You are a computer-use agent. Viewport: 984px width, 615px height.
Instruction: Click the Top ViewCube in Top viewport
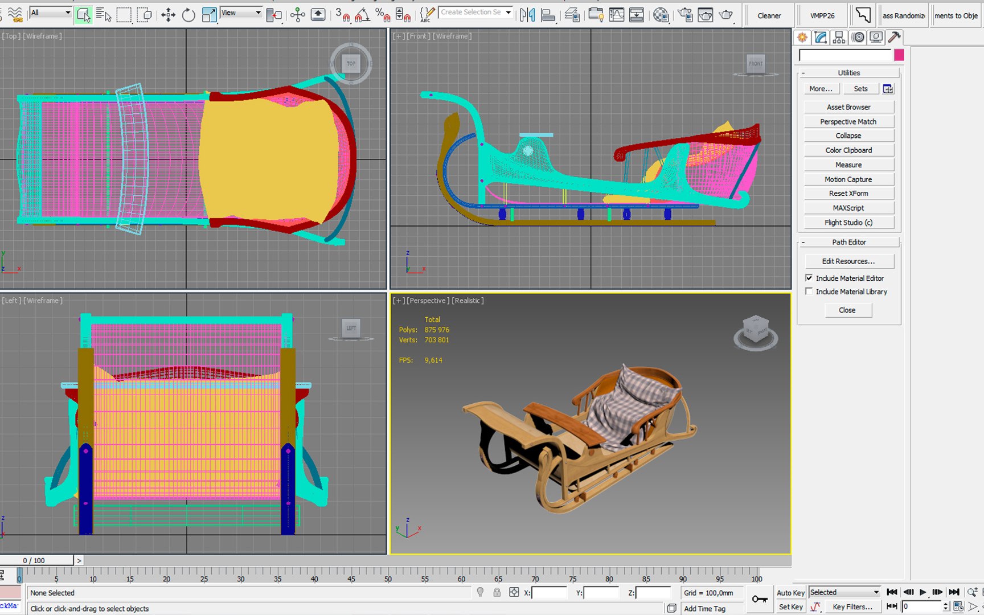click(x=351, y=63)
